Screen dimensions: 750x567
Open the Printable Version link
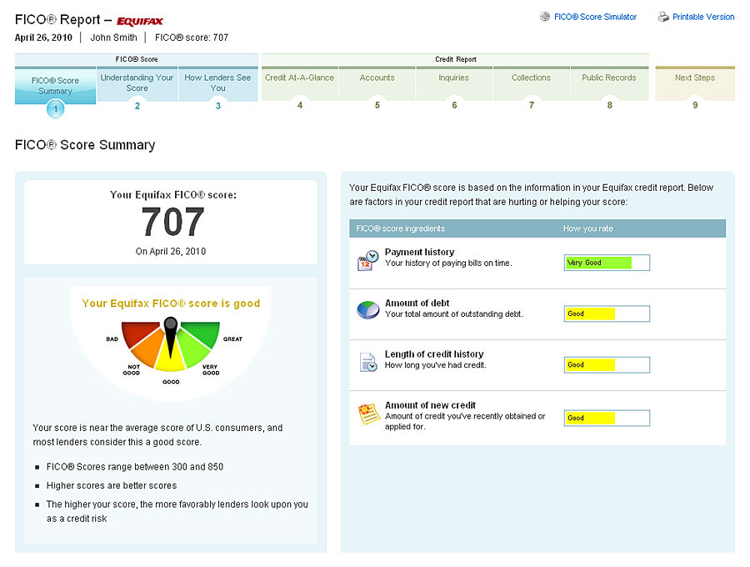(703, 17)
